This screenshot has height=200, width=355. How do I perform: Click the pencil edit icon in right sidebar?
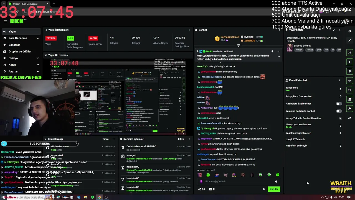350,40
